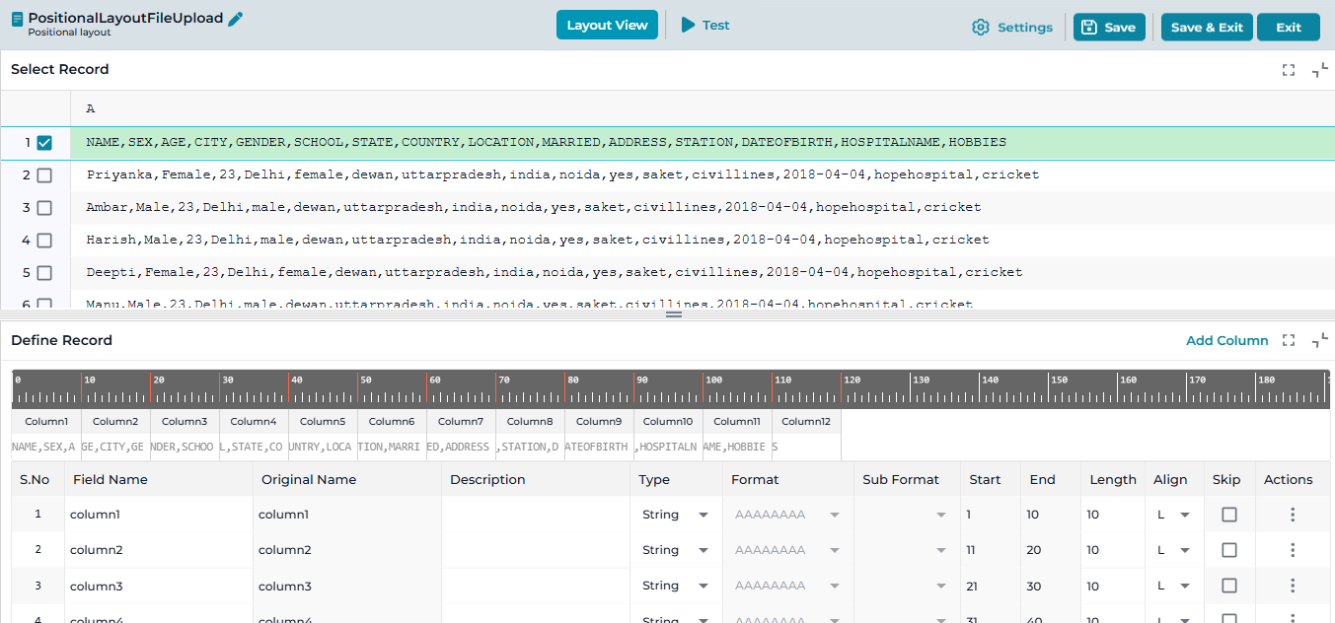Select the Ambar record checkbox
This screenshot has width=1335, height=623.
point(44,208)
